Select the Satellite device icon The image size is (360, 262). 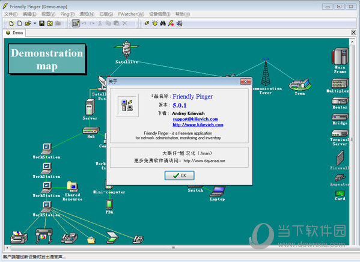click(x=126, y=49)
